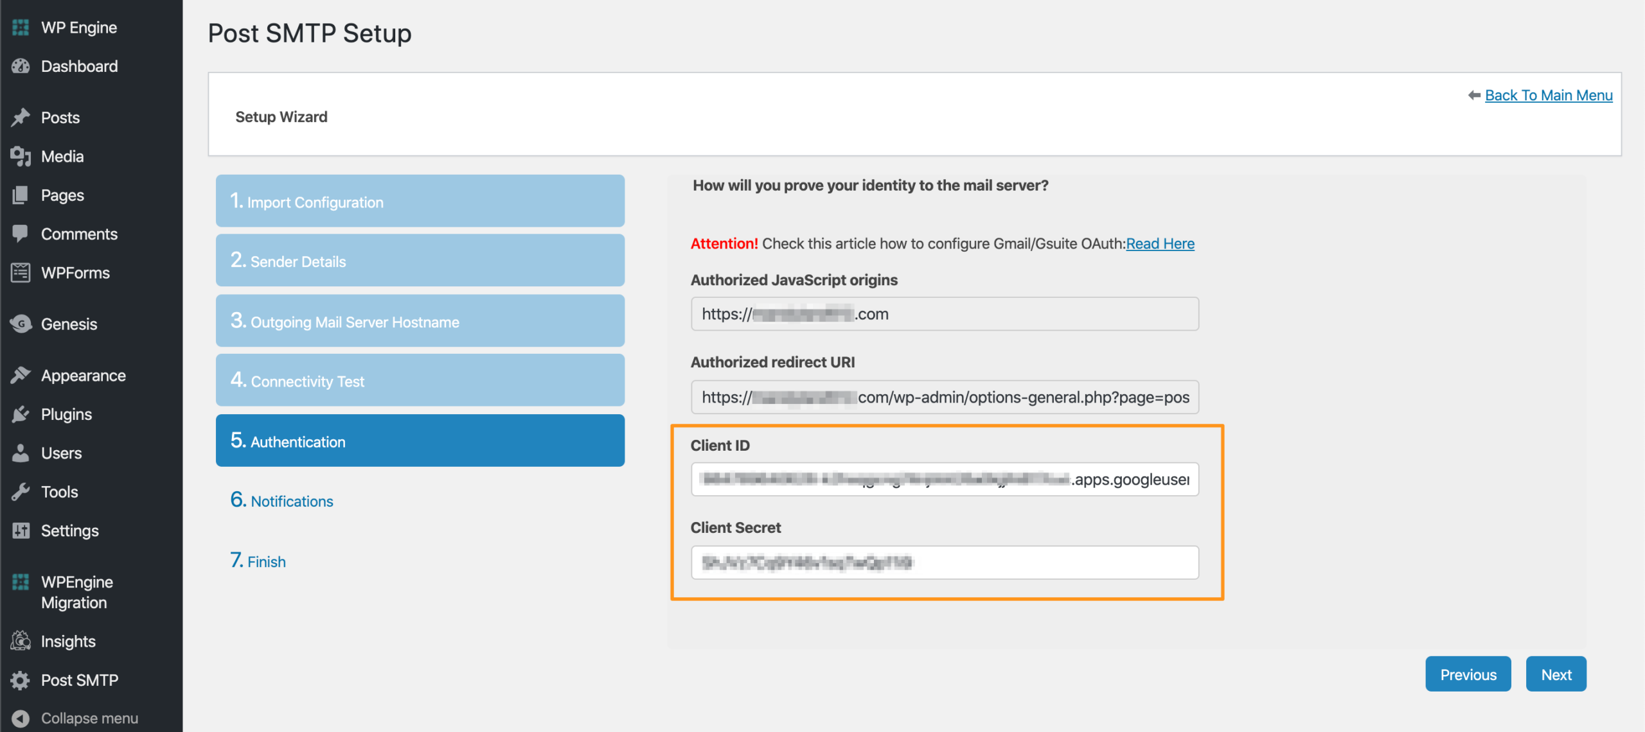Click the Plugins plug icon
The height and width of the screenshot is (732, 1645).
pyautogui.click(x=21, y=414)
